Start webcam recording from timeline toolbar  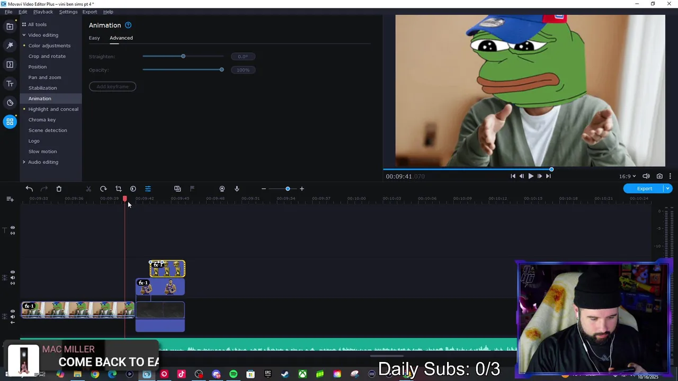222,189
